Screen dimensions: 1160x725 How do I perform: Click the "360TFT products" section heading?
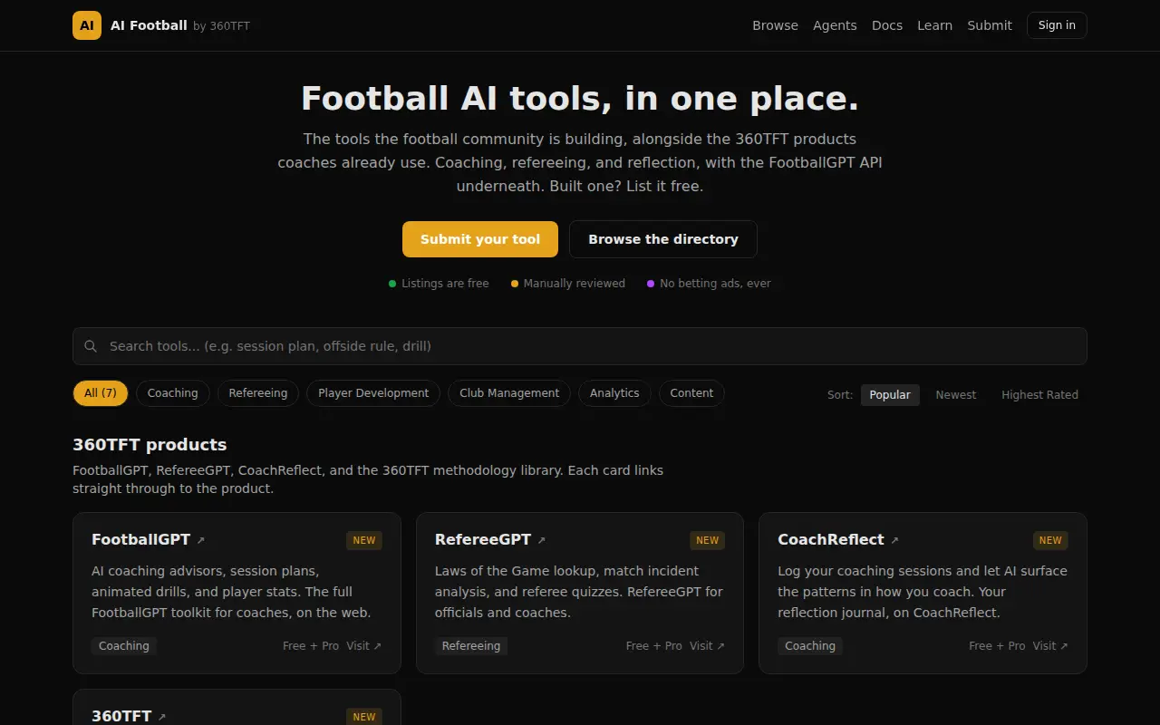tap(150, 445)
